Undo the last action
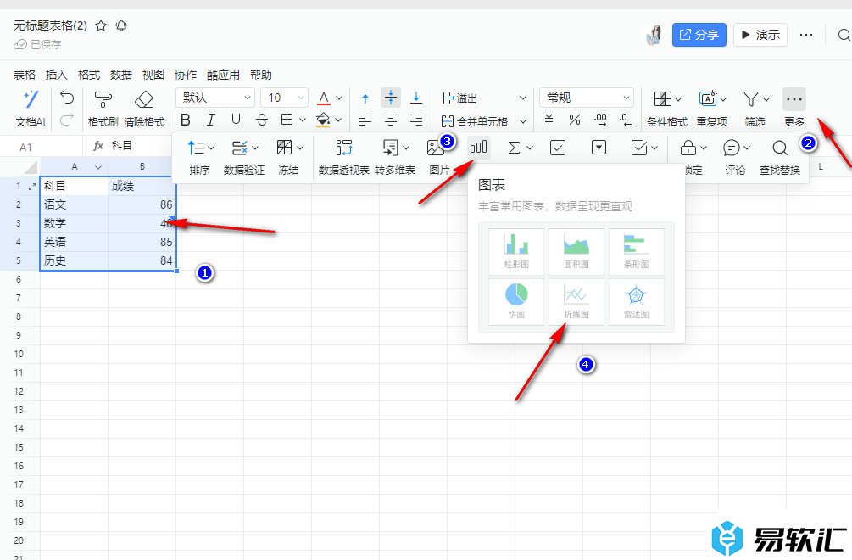Screen dimensions: 852x560 67,98
